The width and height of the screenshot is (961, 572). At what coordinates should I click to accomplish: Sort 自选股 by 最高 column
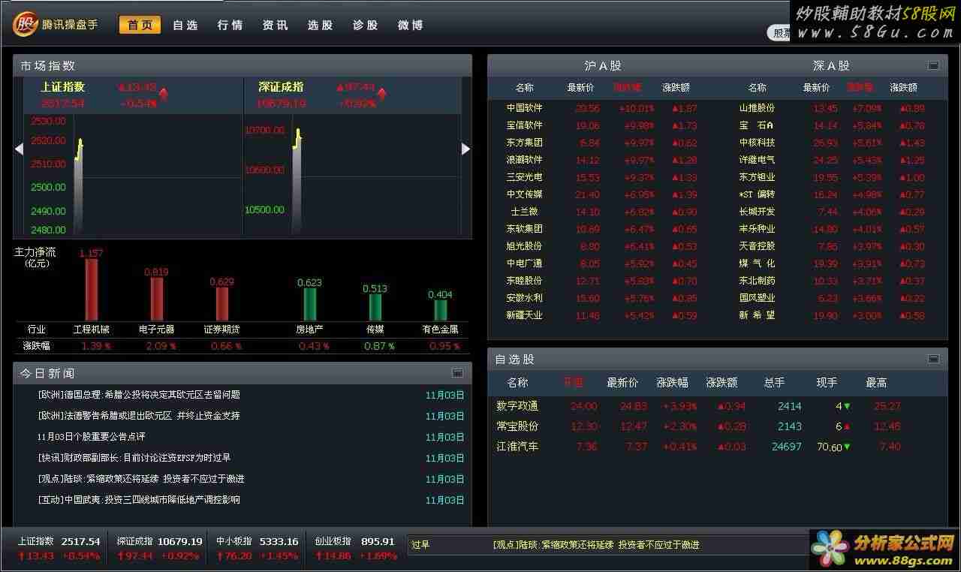pyautogui.click(x=876, y=383)
